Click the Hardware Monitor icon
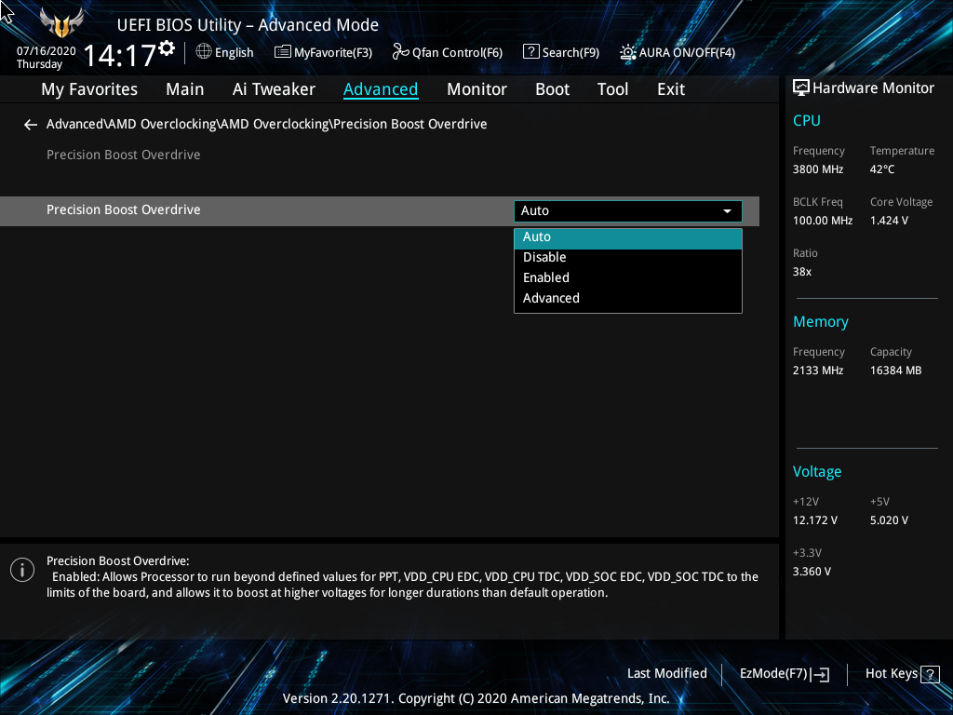 coord(801,88)
